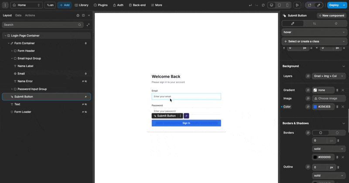Viewport: 349px width, 183px height.
Task: Select the pencil style tab in the right panel
Action: click(293, 24)
